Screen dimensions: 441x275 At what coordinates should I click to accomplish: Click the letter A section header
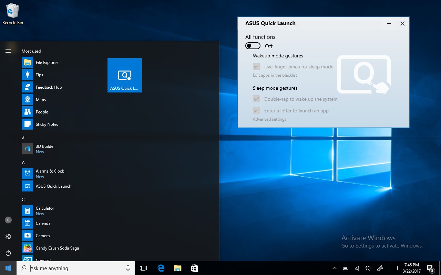click(23, 162)
